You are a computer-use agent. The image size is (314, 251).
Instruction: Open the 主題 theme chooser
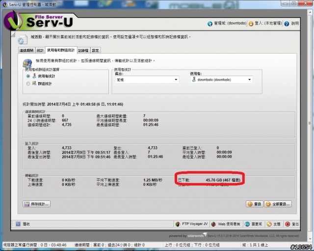[274, 224]
